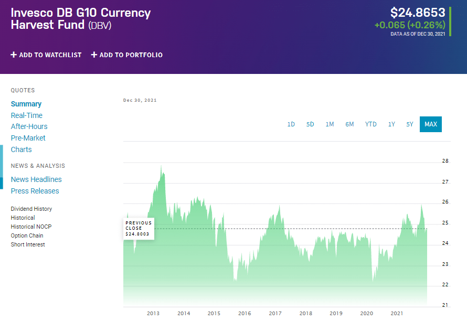Click the Previous Close $24.8003 label
The width and height of the screenshot is (467, 333).
click(139, 229)
